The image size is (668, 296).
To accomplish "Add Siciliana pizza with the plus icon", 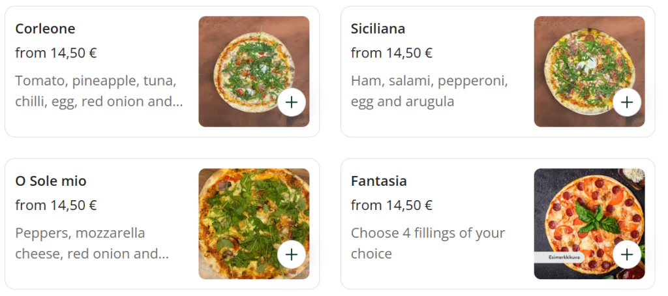I will (x=627, y=102).
